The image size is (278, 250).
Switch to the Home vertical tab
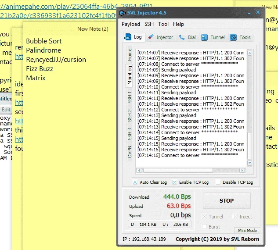130,54
